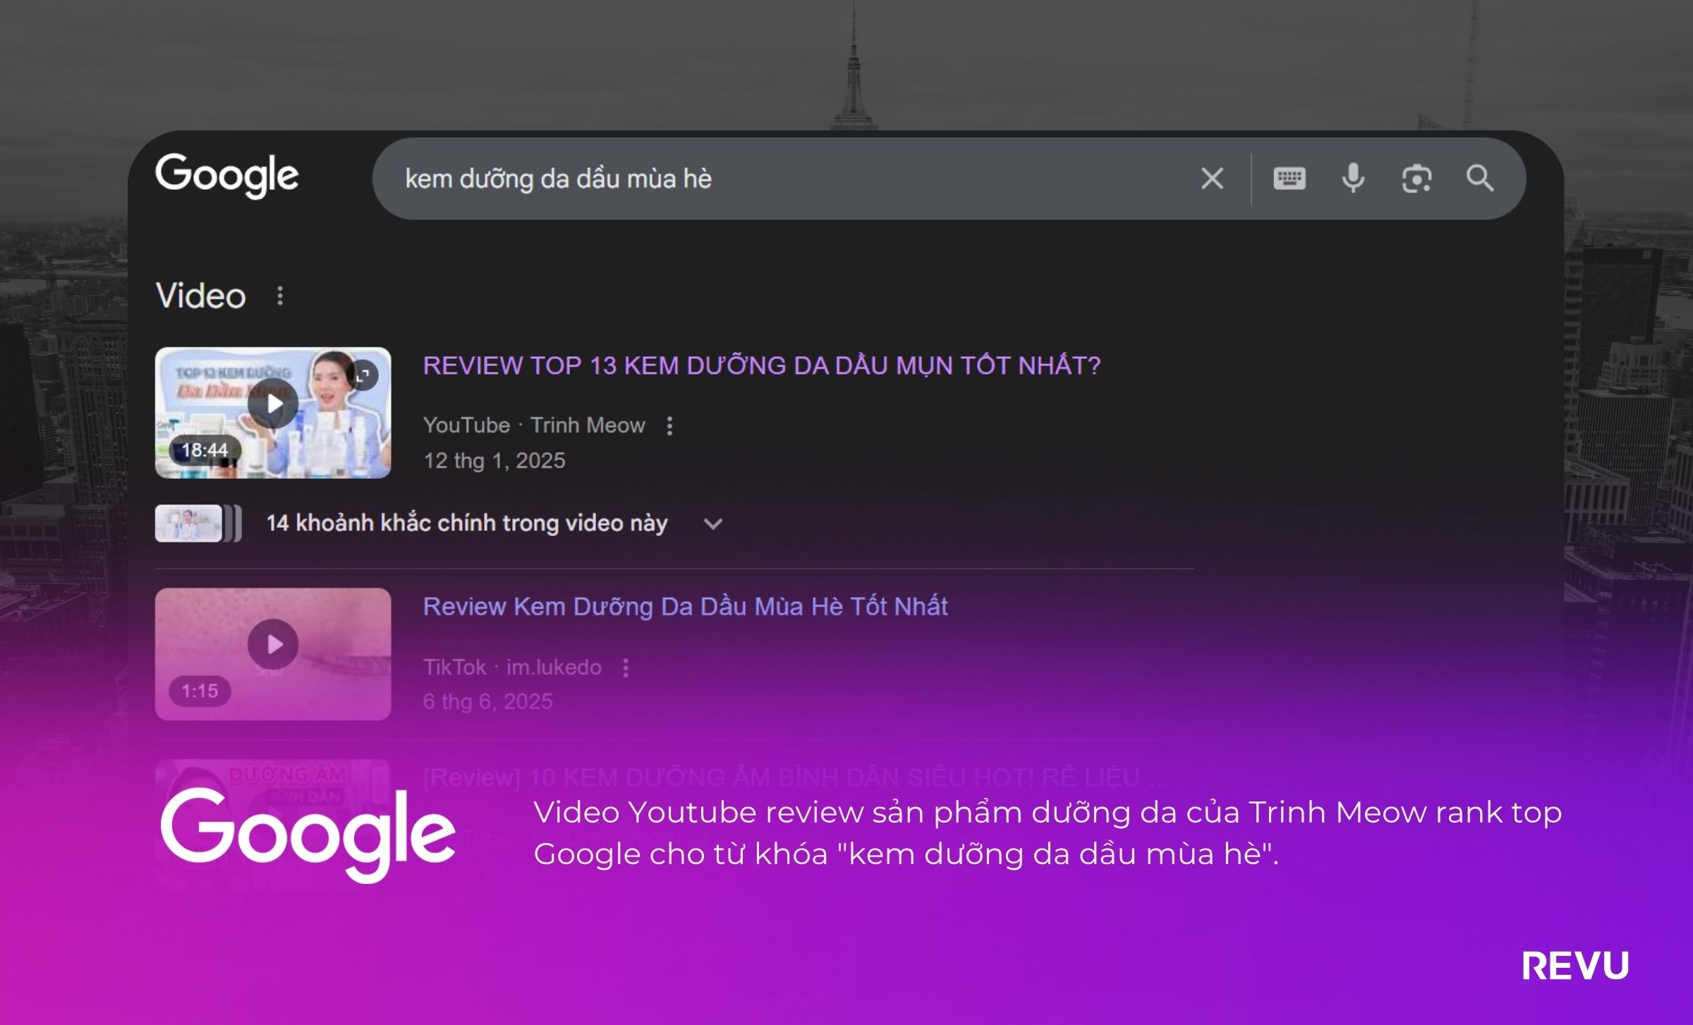Viewport: 1693px width, 1025px height.
Task: Open Google Lens image search
Action: pos(1416,178)
